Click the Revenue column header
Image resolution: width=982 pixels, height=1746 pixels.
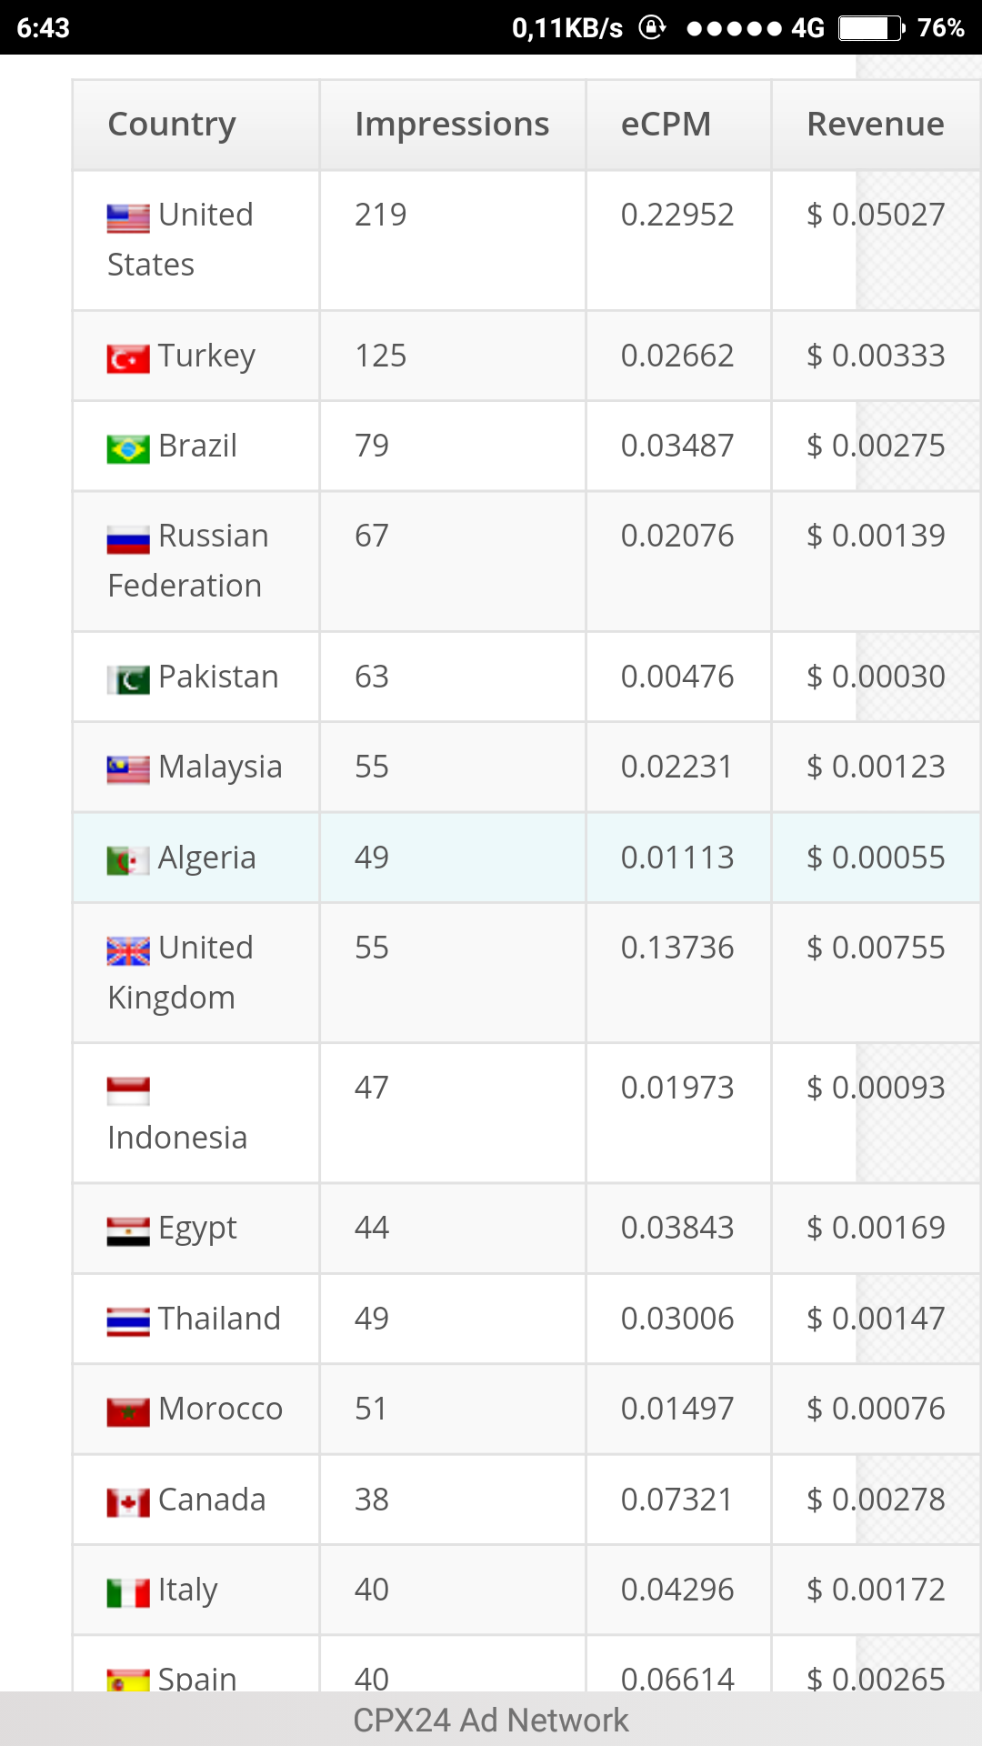875,125
